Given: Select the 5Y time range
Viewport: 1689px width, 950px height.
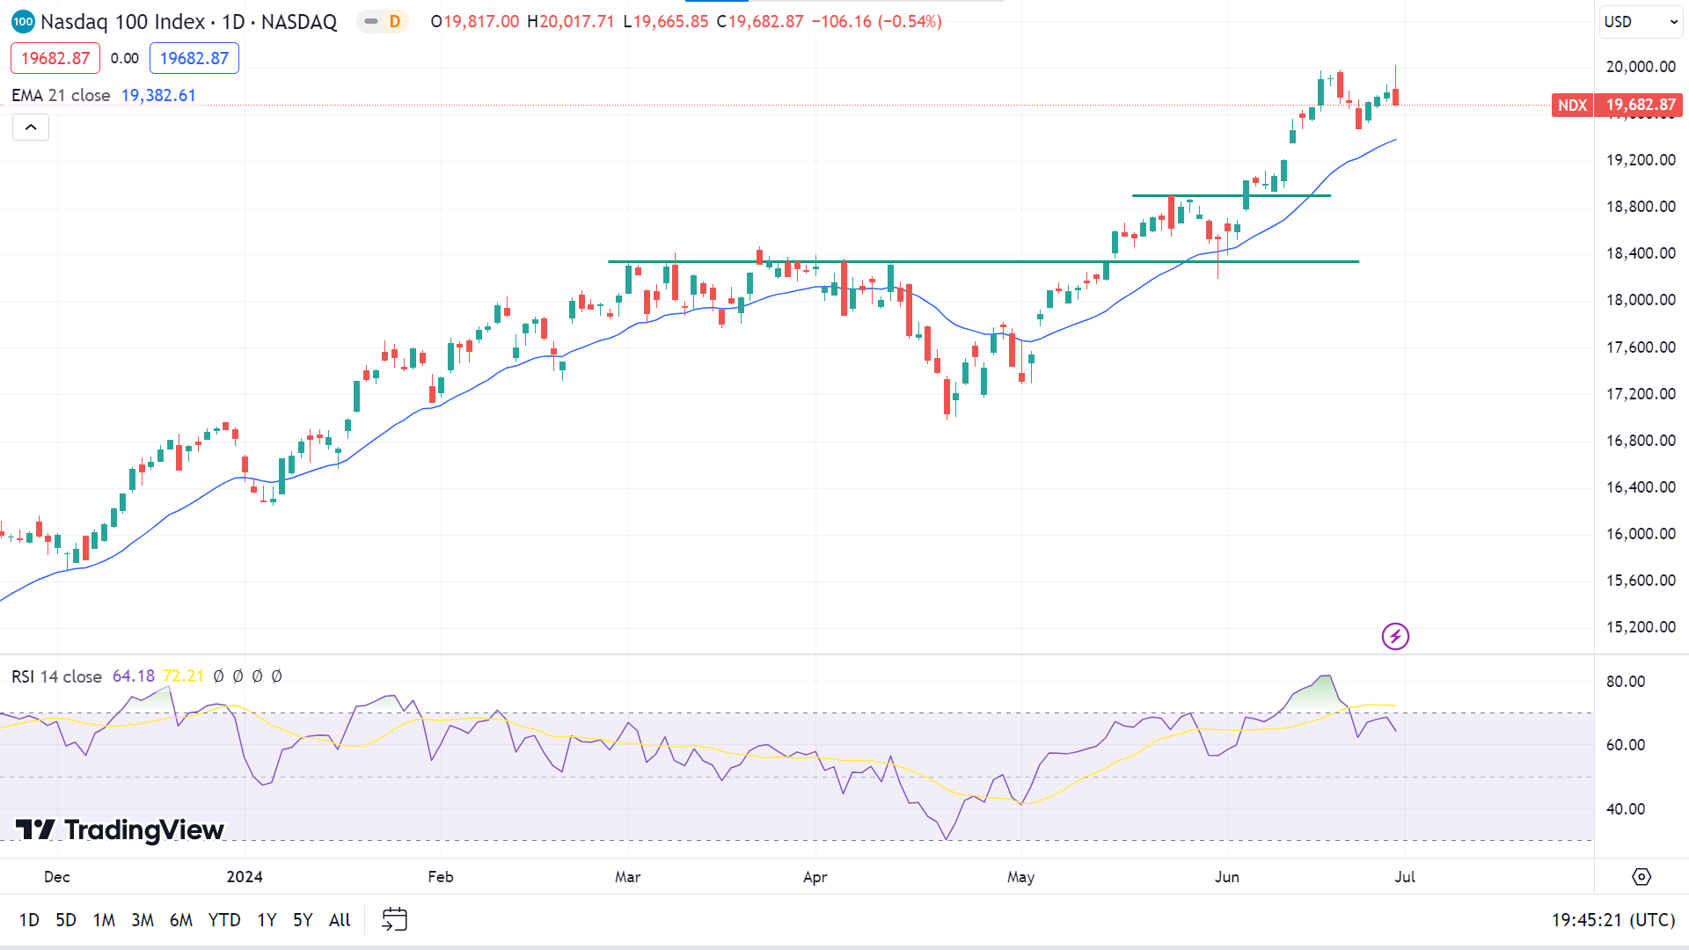Looking at the screenshot, I should click(x=303, y=920).
